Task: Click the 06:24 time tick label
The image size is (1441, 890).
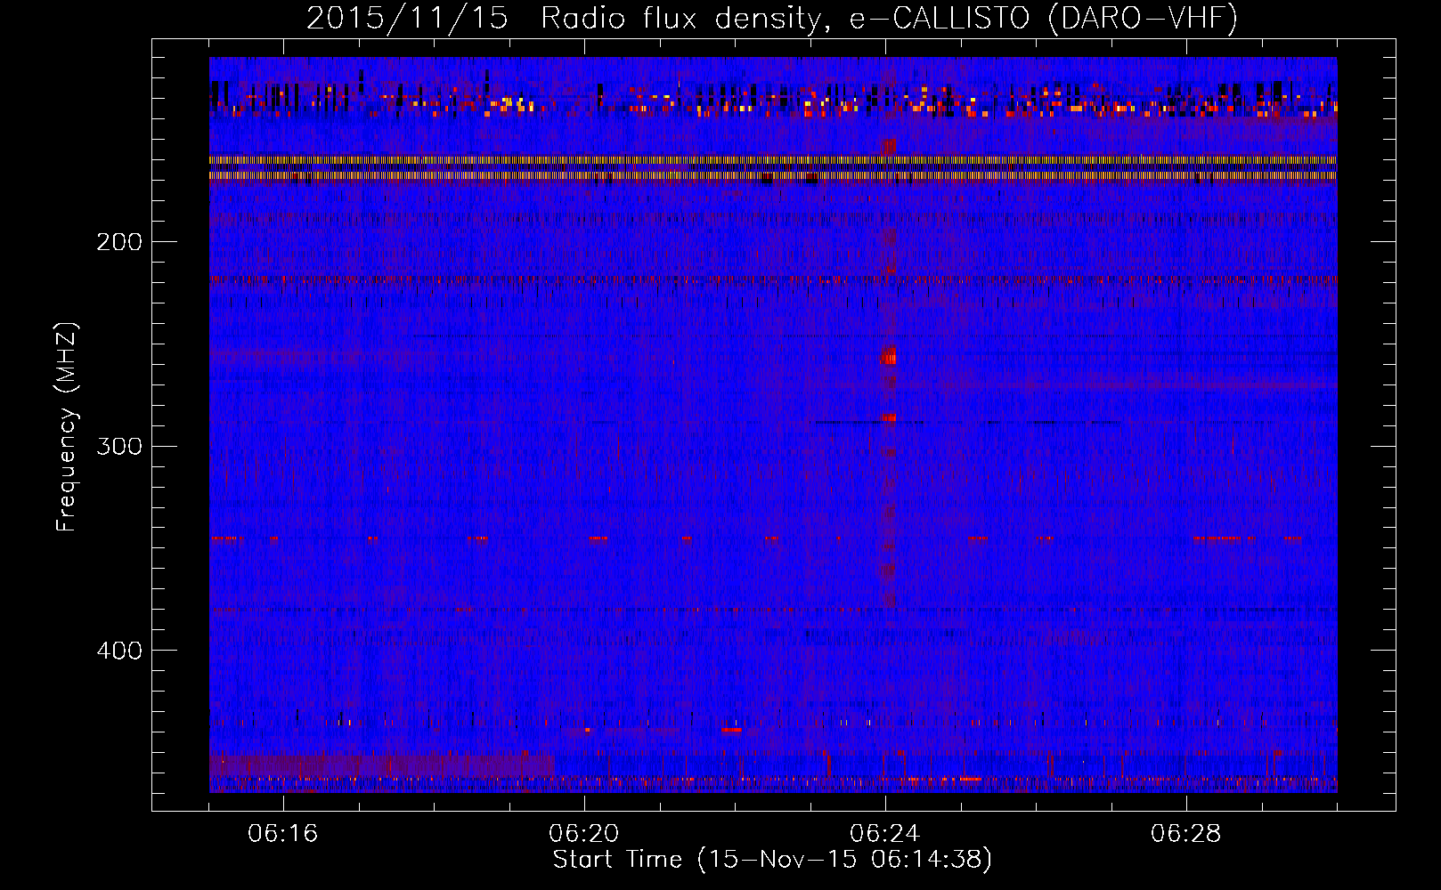Action: tap(885, 834)
